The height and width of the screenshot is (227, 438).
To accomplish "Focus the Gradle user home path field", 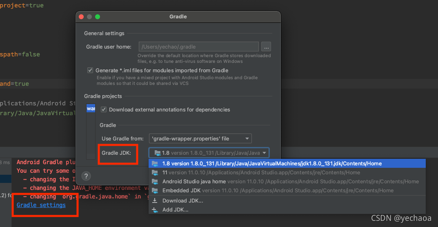I will [x=199, y=47].
